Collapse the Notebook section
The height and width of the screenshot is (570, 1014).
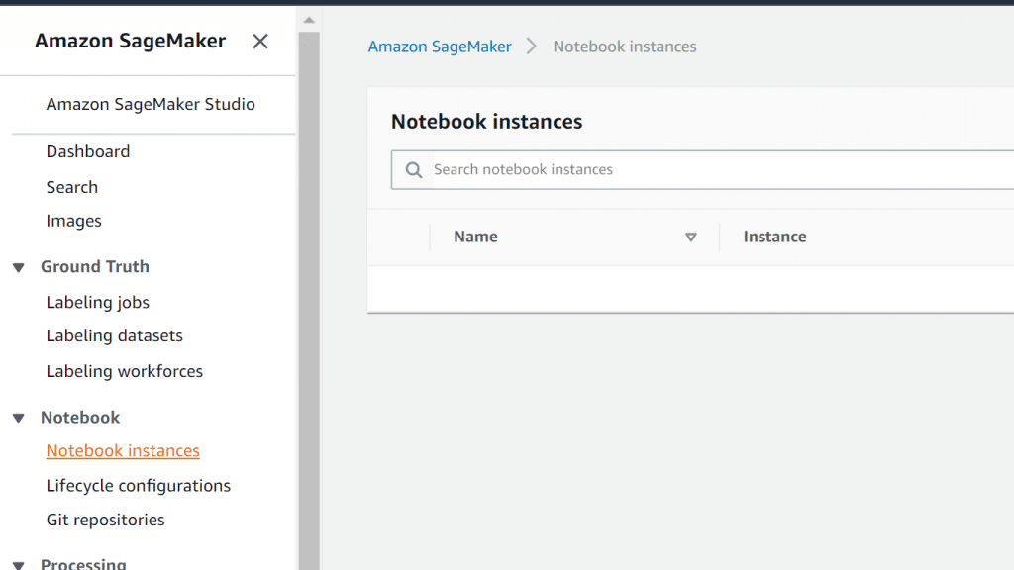click(18, 418)
